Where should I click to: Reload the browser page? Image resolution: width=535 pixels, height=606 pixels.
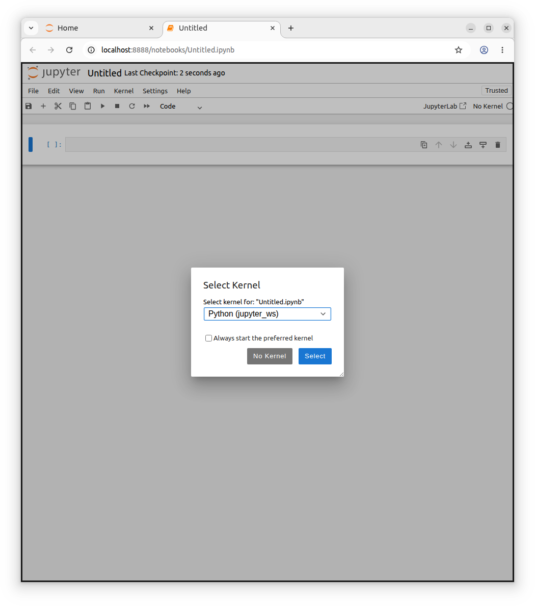pyautogui.click(x=69, y=50)
